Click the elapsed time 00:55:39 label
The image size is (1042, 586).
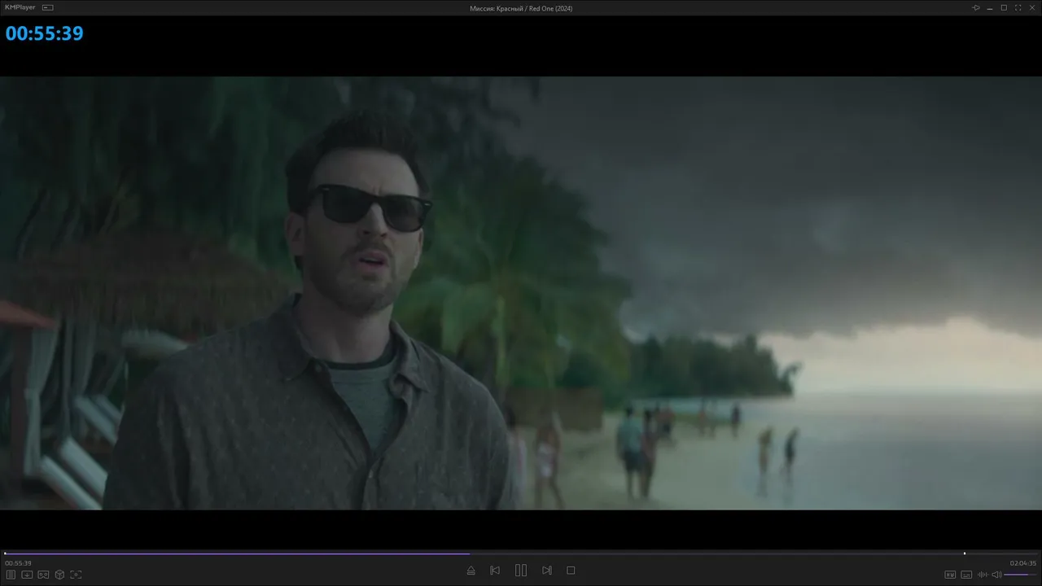click(x=18, y=563)
